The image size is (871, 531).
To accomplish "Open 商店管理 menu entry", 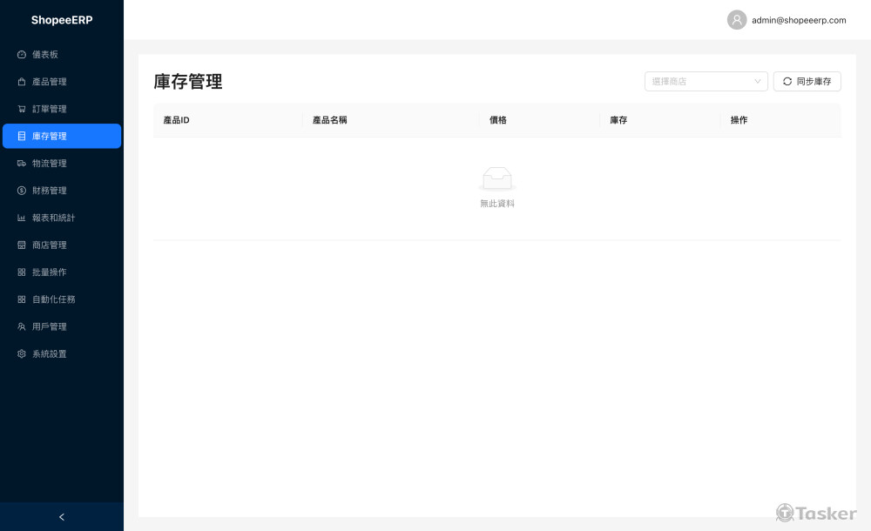I will (x=62, y=245).
